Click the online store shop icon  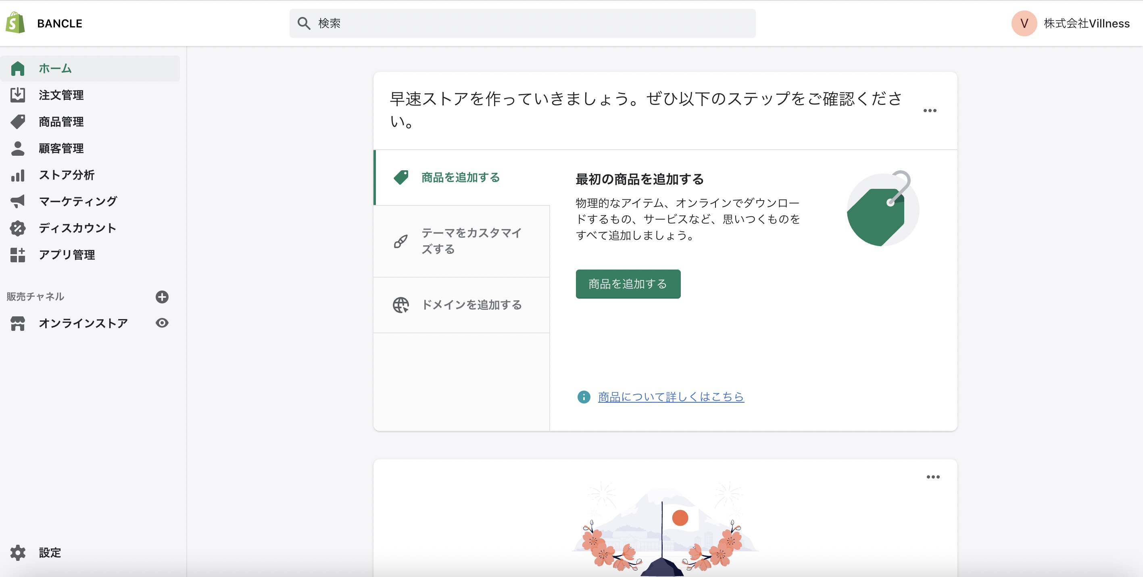click(17, 324)
